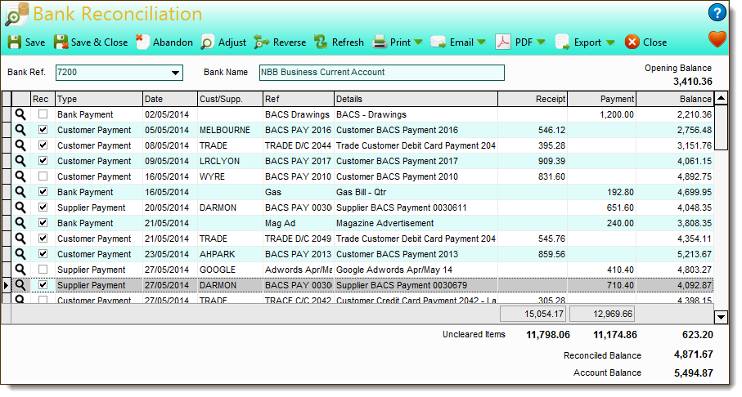Expand the Print dropdown arrow
742x397 pixels.
click(418, 42)
